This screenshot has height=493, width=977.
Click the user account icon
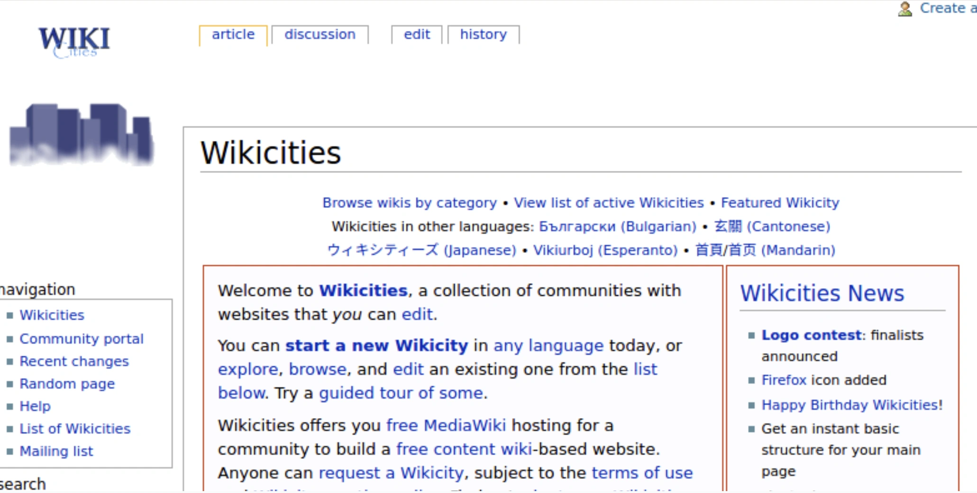point(904,9)
